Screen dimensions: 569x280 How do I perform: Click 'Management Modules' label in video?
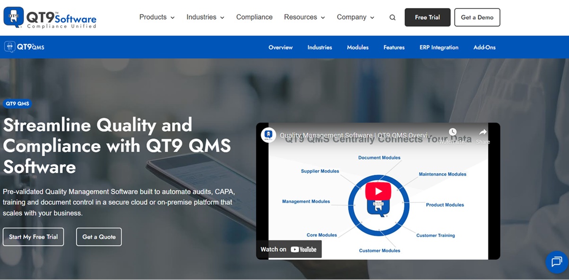pyautogui.click(x=306, y=202)
